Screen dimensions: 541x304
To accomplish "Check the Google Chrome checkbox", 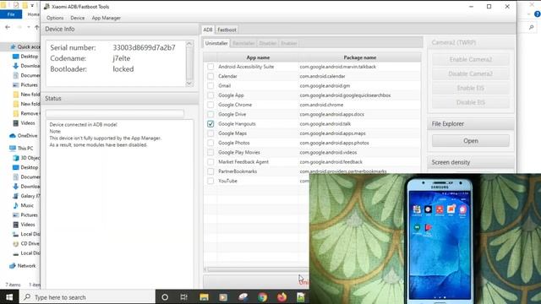I will click(210, 105).
